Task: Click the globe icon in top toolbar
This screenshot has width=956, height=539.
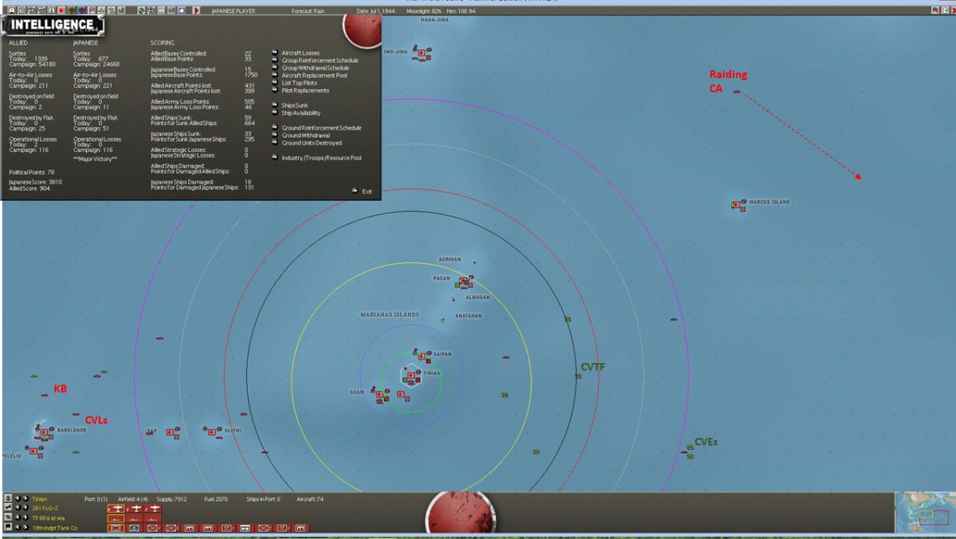Action: 142,10
